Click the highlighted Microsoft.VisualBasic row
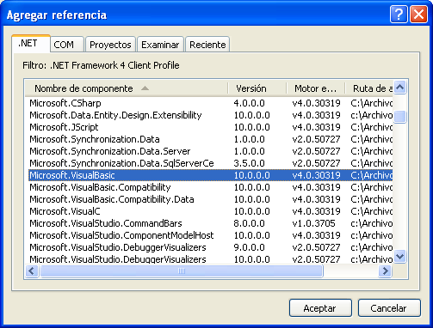Viewport: 433px width, 328px height. (210, 175)
